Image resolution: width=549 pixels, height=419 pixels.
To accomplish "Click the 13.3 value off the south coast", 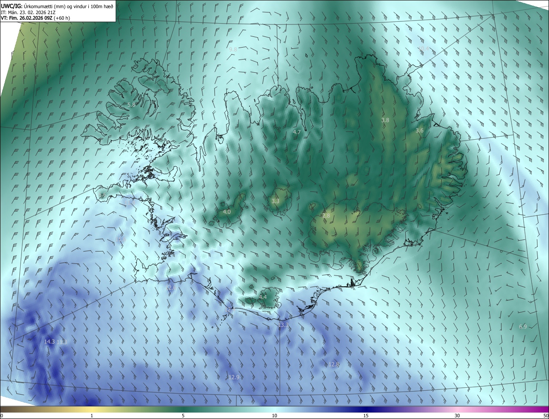I will [284, 326].
